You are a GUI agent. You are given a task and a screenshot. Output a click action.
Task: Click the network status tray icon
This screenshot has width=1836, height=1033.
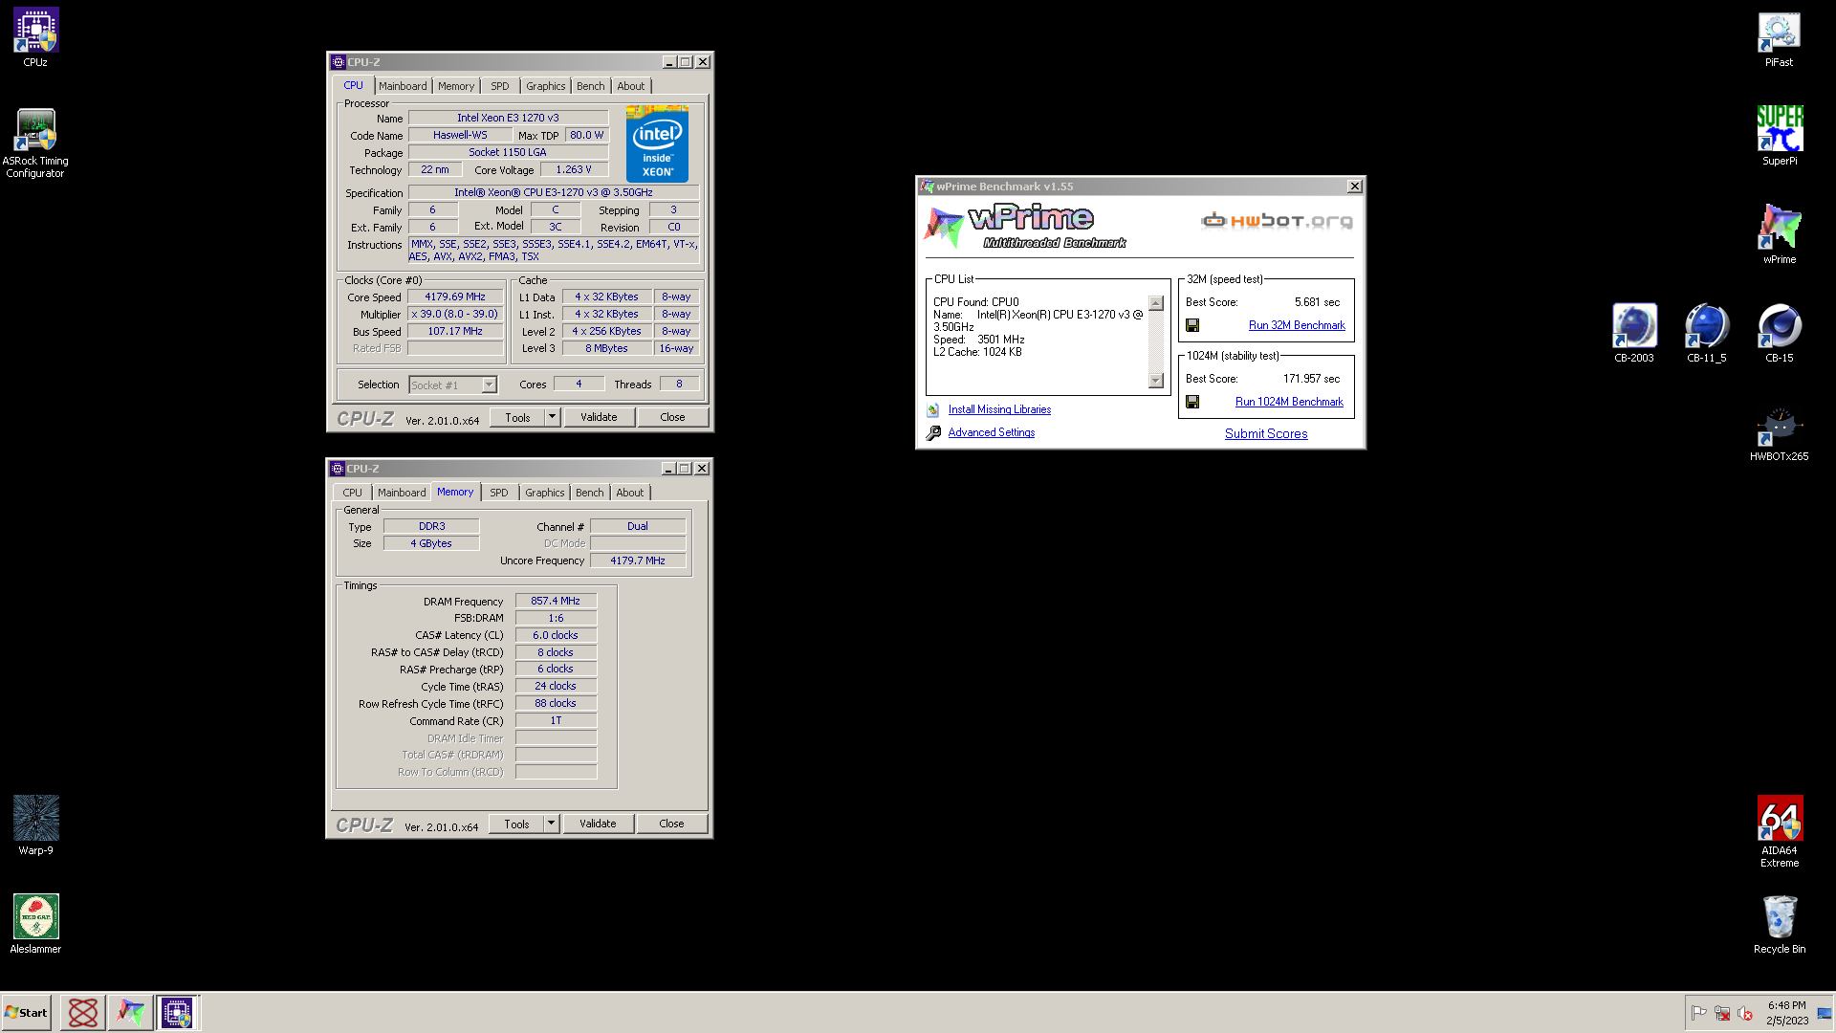[1722, 1013]
